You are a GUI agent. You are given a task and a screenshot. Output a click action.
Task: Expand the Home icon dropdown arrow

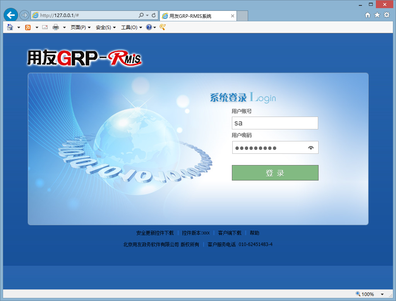(x=19, y=27)
